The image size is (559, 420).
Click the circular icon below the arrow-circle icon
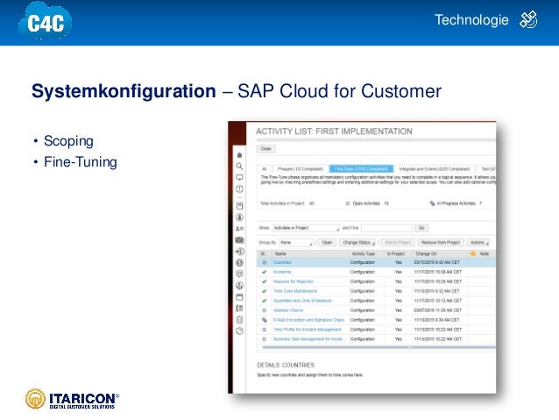click(239, 263)
